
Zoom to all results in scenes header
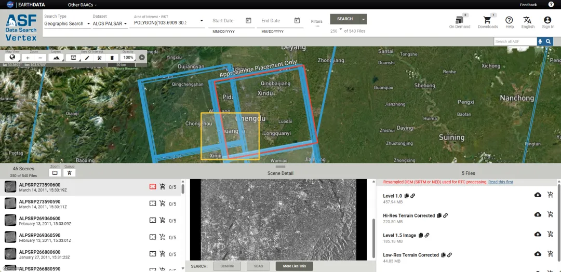(x=55, y=173)
